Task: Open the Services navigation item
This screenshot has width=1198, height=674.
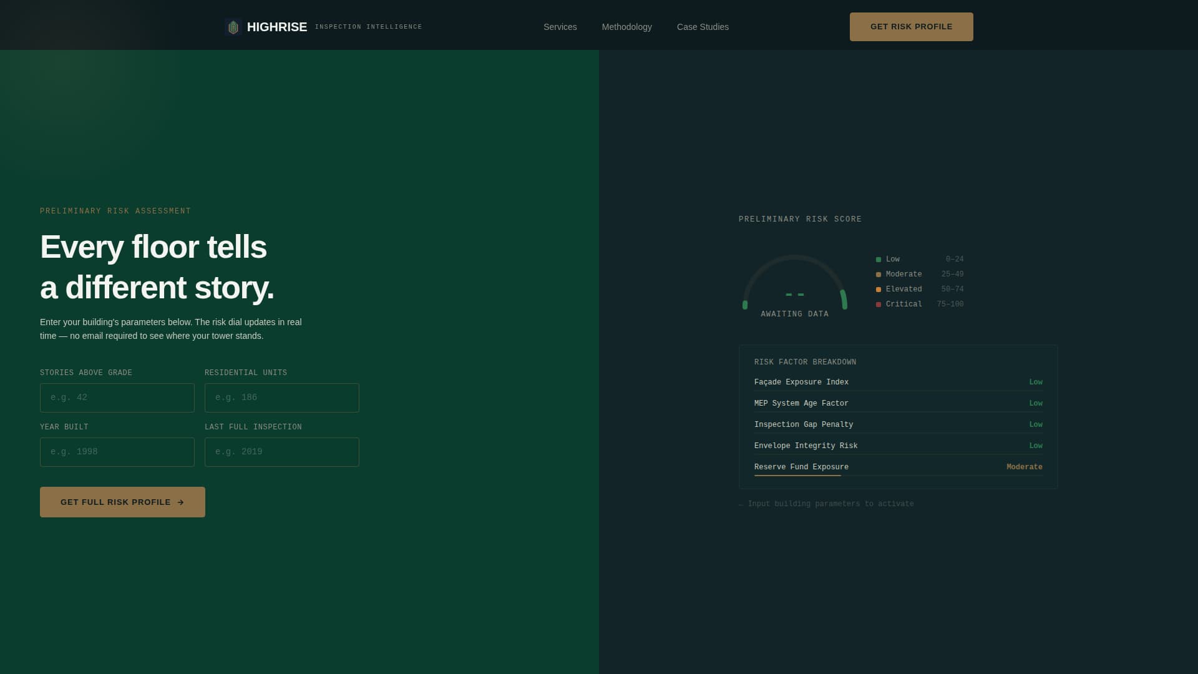Action: pos(560,27)
